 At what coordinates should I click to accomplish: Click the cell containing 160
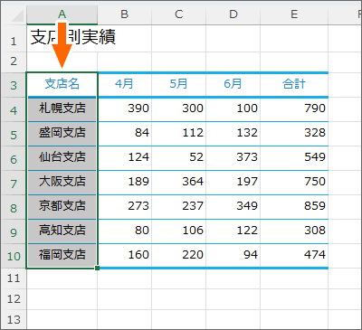125,256
